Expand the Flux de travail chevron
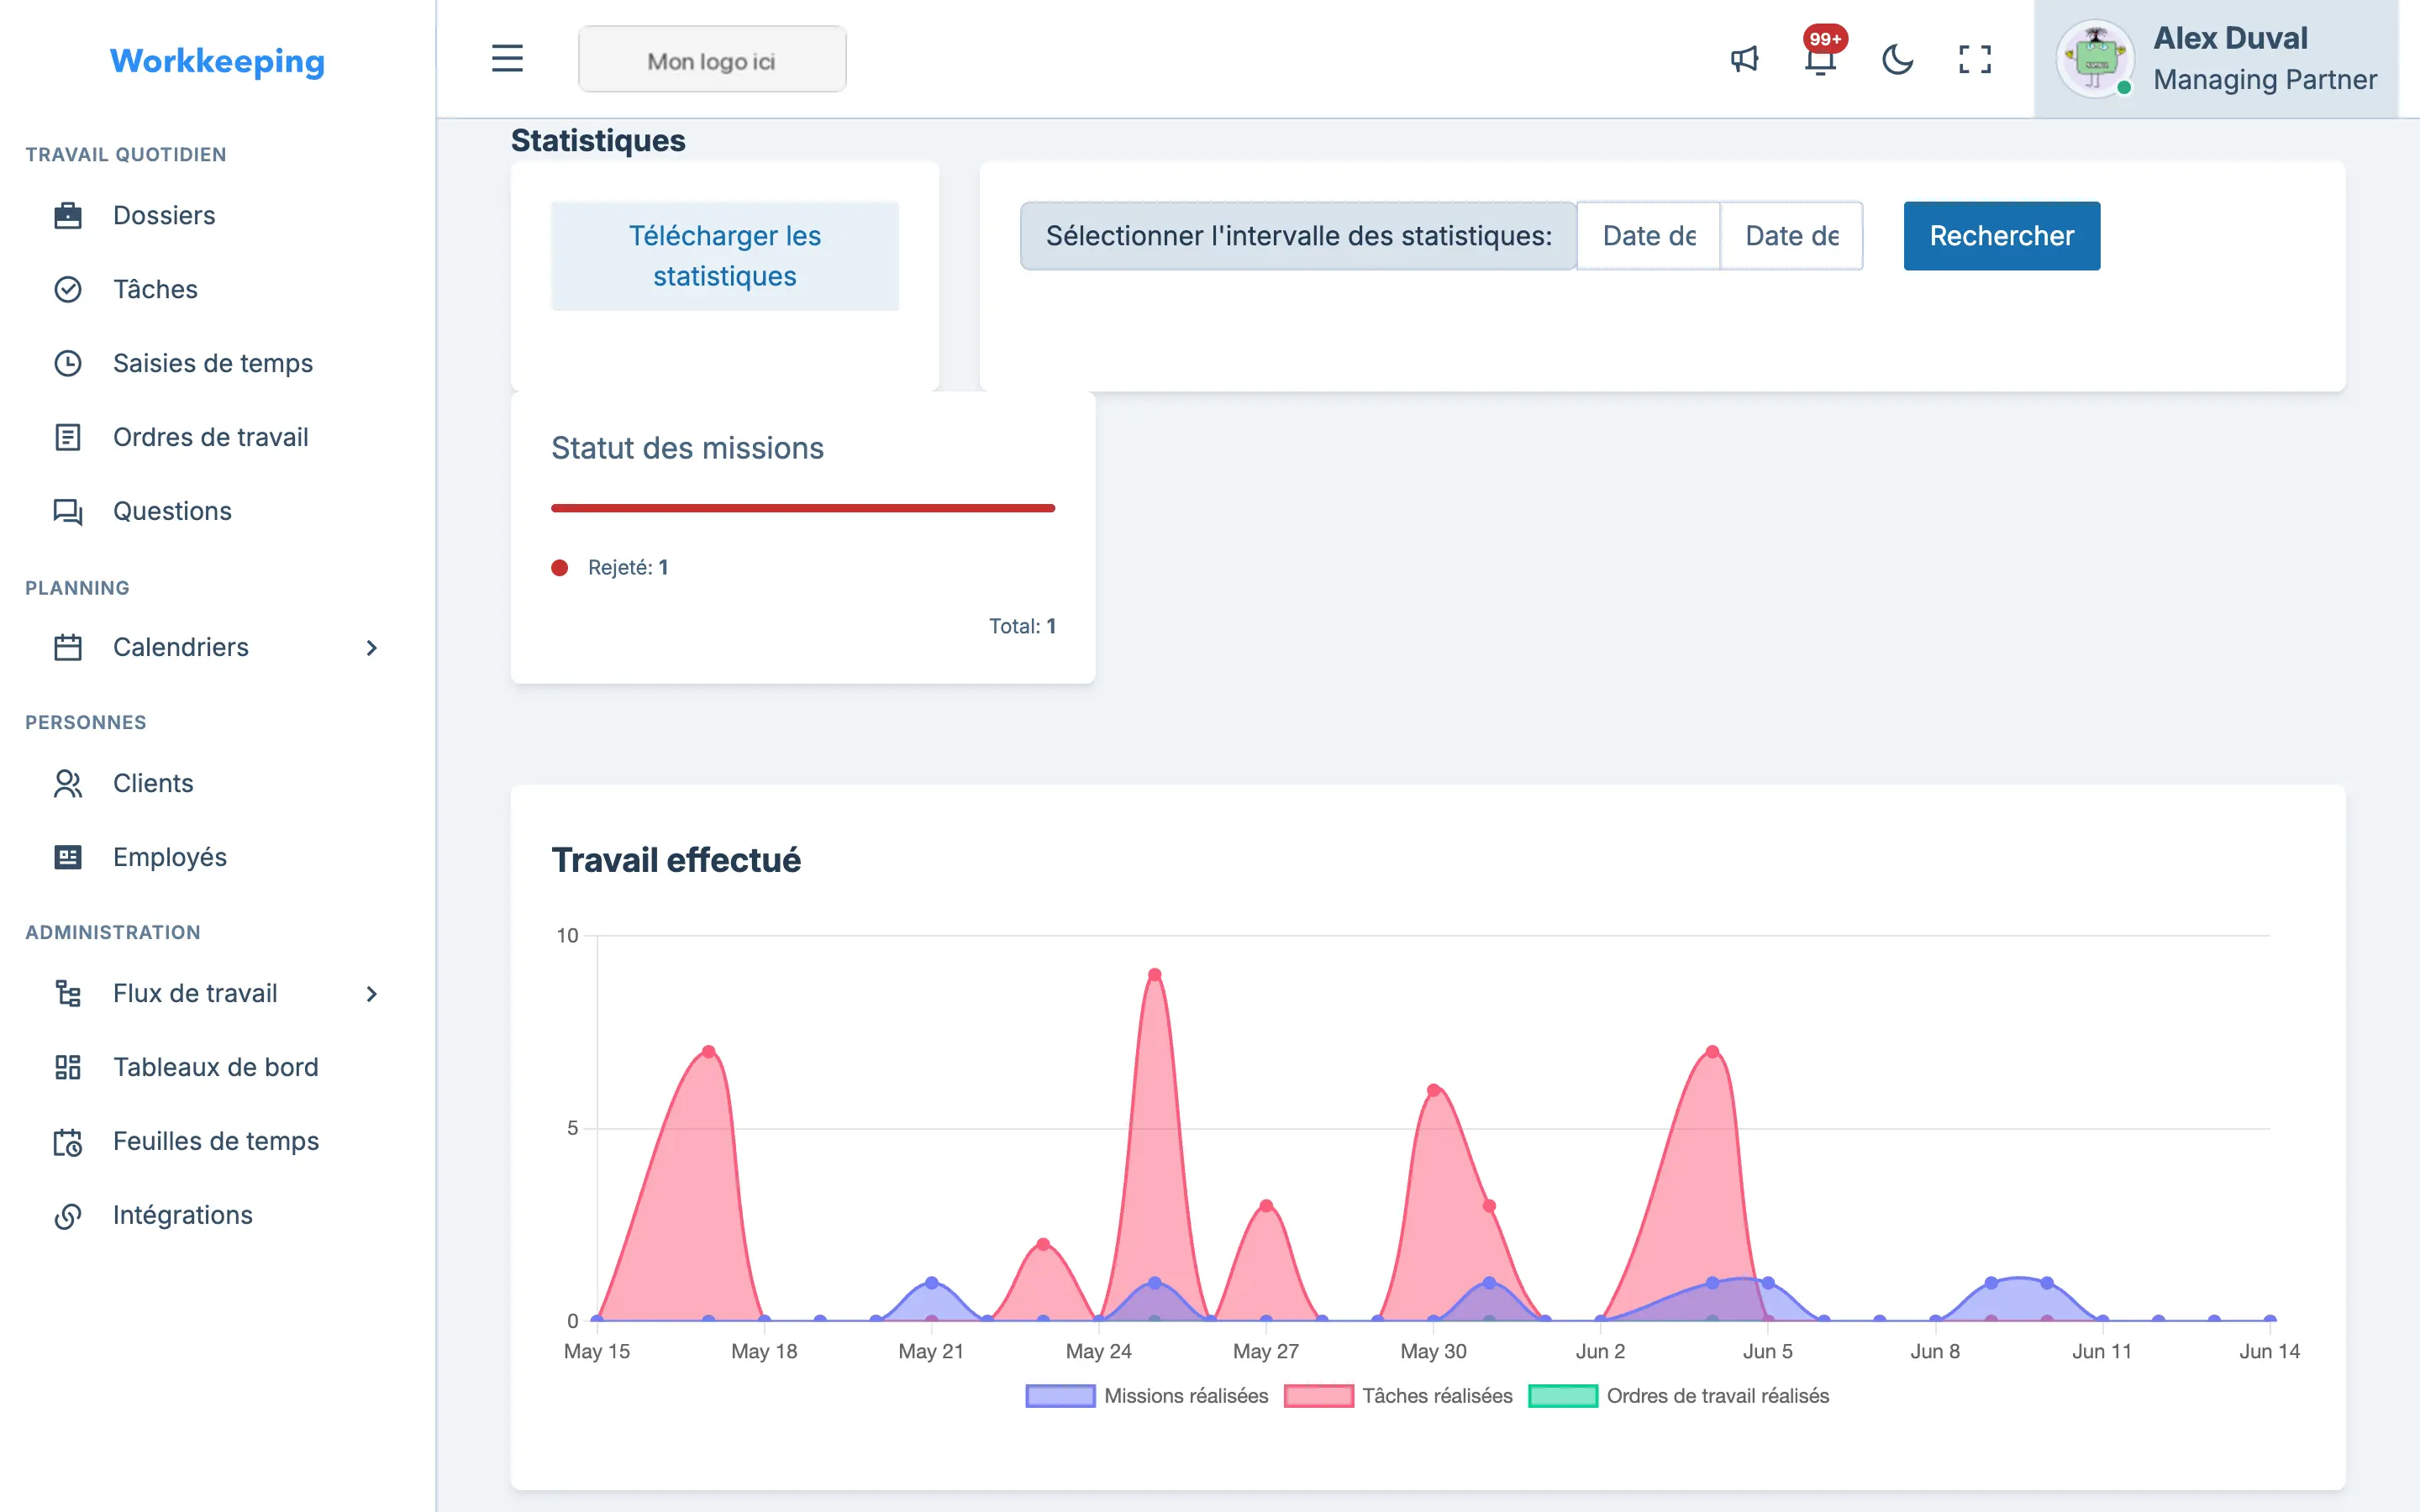 pos(372,993)
